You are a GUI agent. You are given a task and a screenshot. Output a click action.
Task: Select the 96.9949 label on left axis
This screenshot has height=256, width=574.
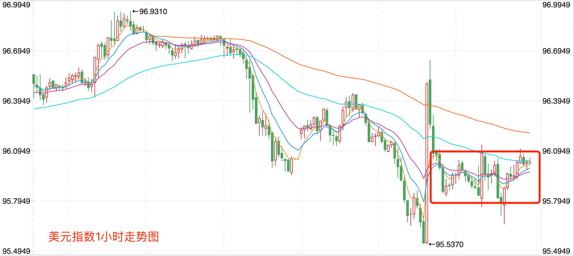[16, 5]
